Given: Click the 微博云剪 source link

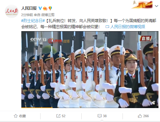Looking at the screenshot, I should pyautogui.click(x=48, y=15).
